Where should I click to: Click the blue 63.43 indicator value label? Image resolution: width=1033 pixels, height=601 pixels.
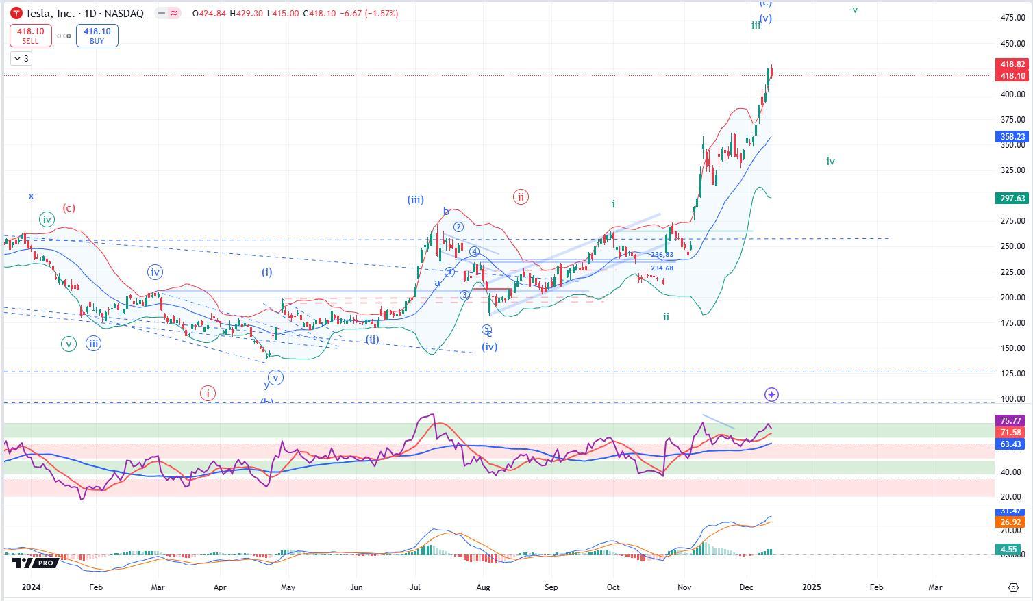coord(1010,445)
